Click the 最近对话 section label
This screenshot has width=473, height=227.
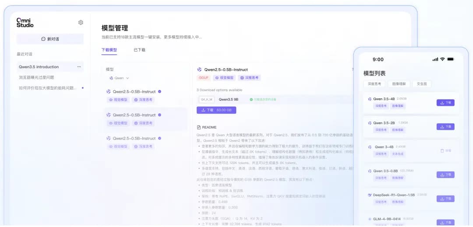click(25, 54)
